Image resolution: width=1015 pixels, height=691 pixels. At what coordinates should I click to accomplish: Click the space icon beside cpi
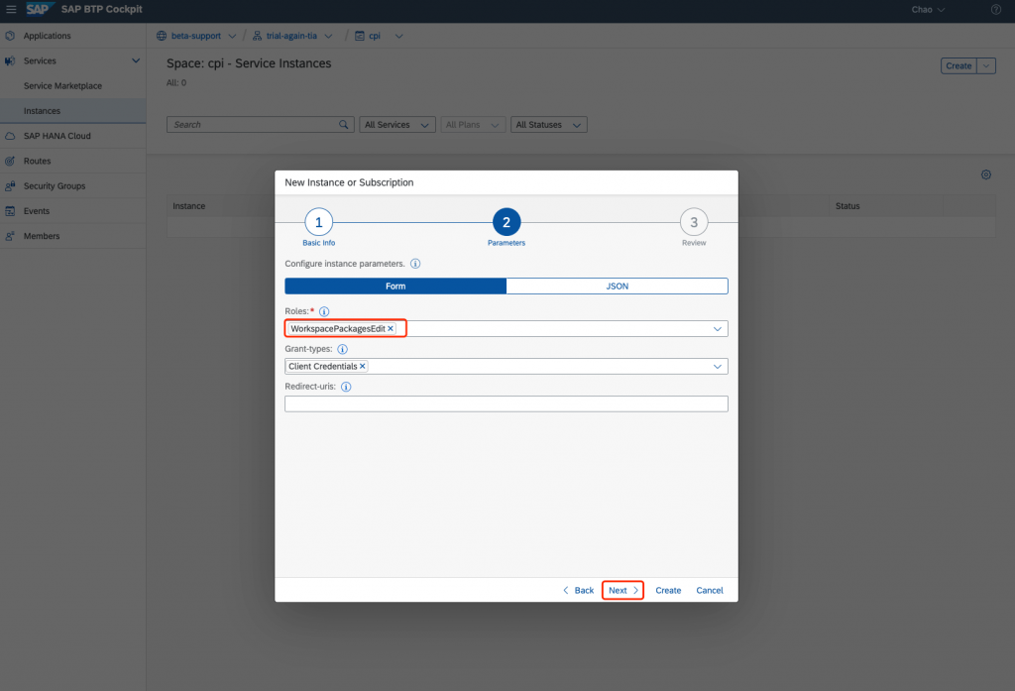click(x=359, y=36)
